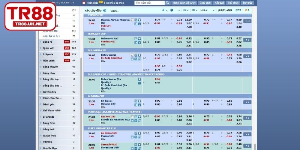
Task: Favorite the KF Tirana match star
Action: 139,101
